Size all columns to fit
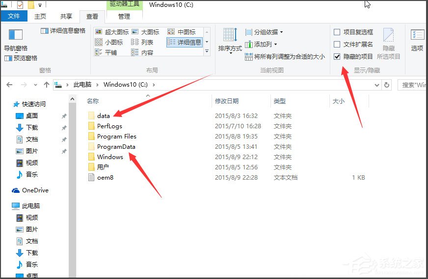 click(285, 57)
